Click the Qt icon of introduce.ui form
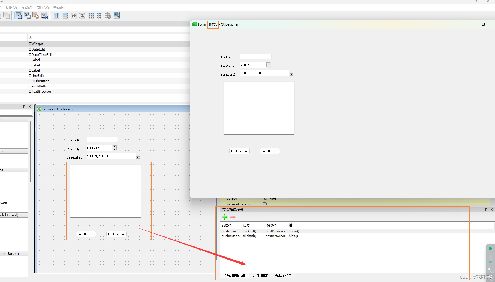This screenshot has width=495, height=282. coord(39,109)
